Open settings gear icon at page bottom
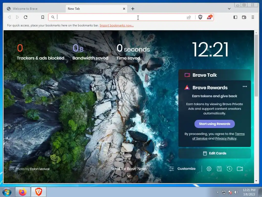 click(209, 169)
